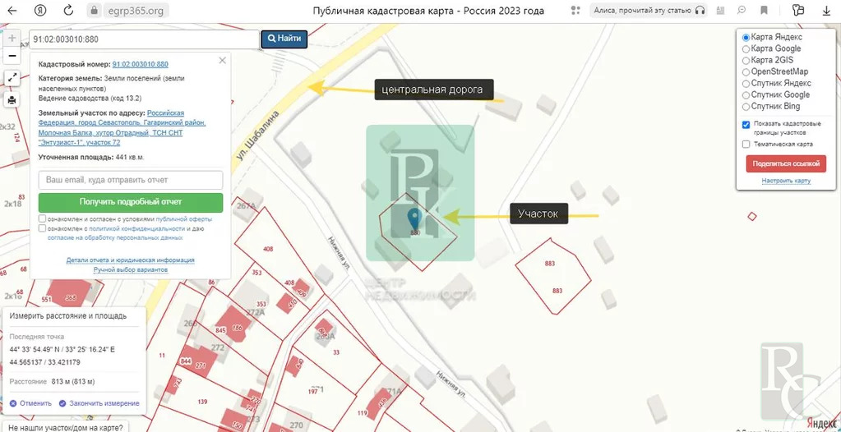This screenshot has height=432, width=841.
Task: Click the email input field
Action: 131,180
